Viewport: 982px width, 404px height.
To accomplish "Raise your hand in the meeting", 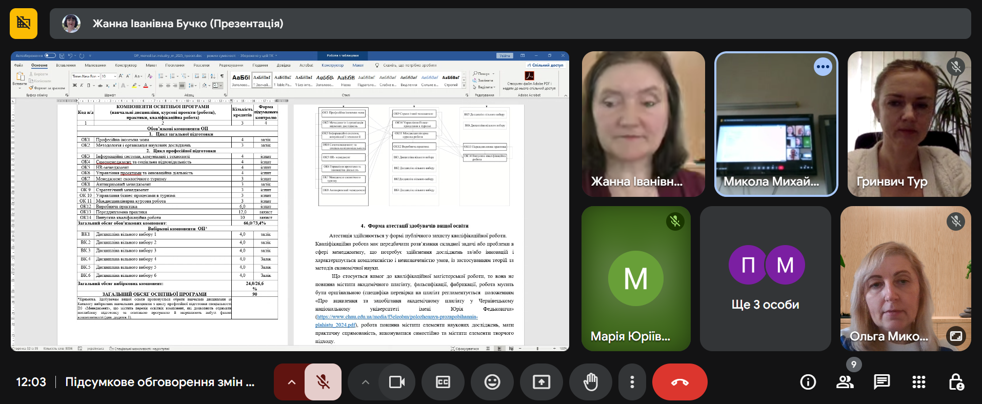I will [591, 382].
